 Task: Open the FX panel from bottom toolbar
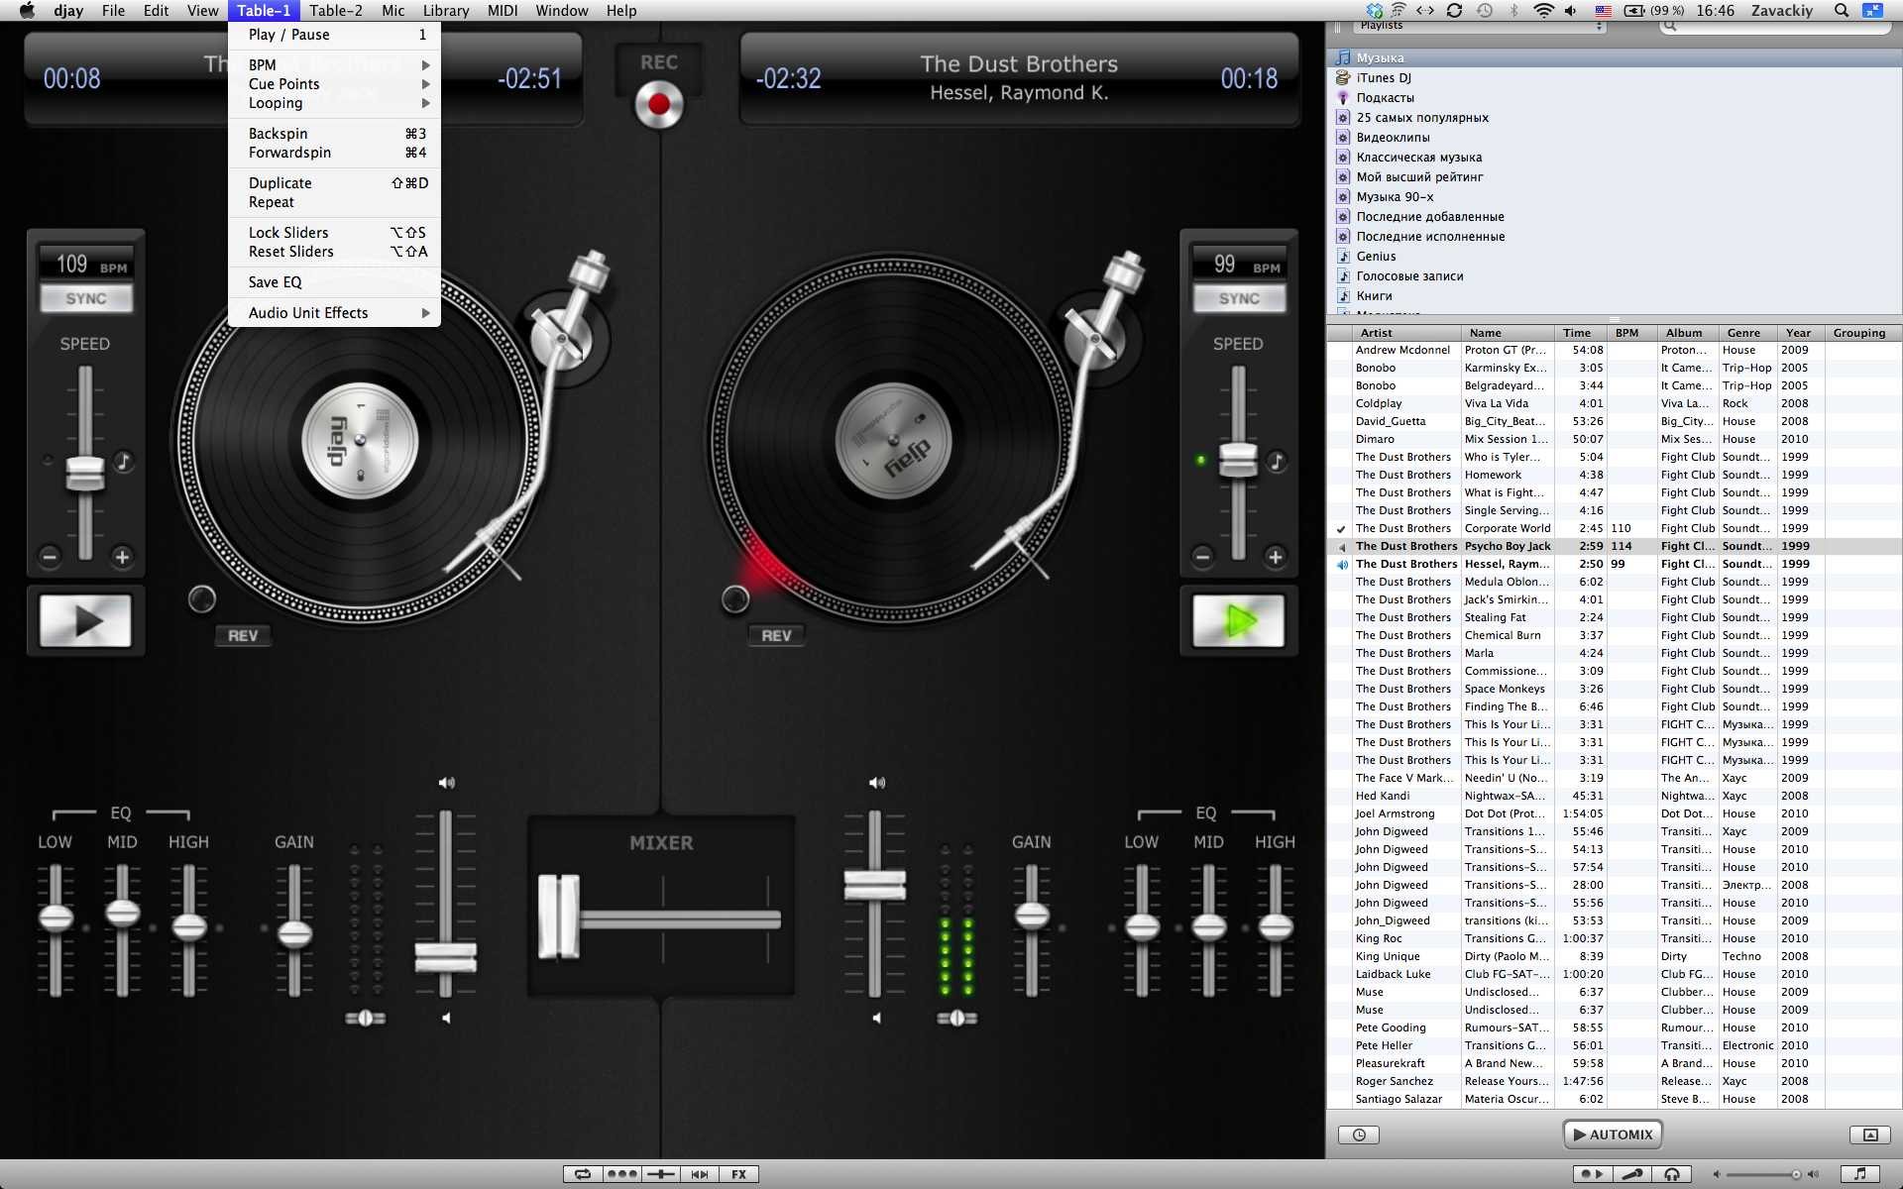(738, 1174)
